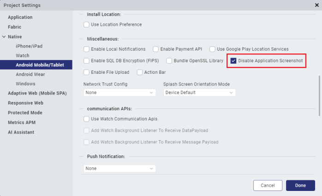Screen dimensions: 322x196
Task: Open the Application settings section
Action: pyautogui.click(x=20, y=17)
